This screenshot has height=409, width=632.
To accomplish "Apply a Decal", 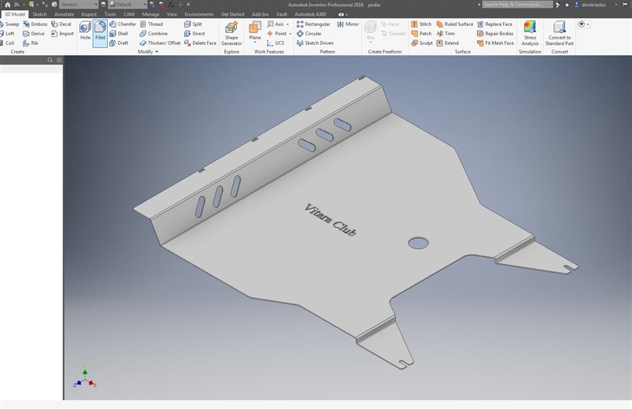I will click(x=61, y=24).
